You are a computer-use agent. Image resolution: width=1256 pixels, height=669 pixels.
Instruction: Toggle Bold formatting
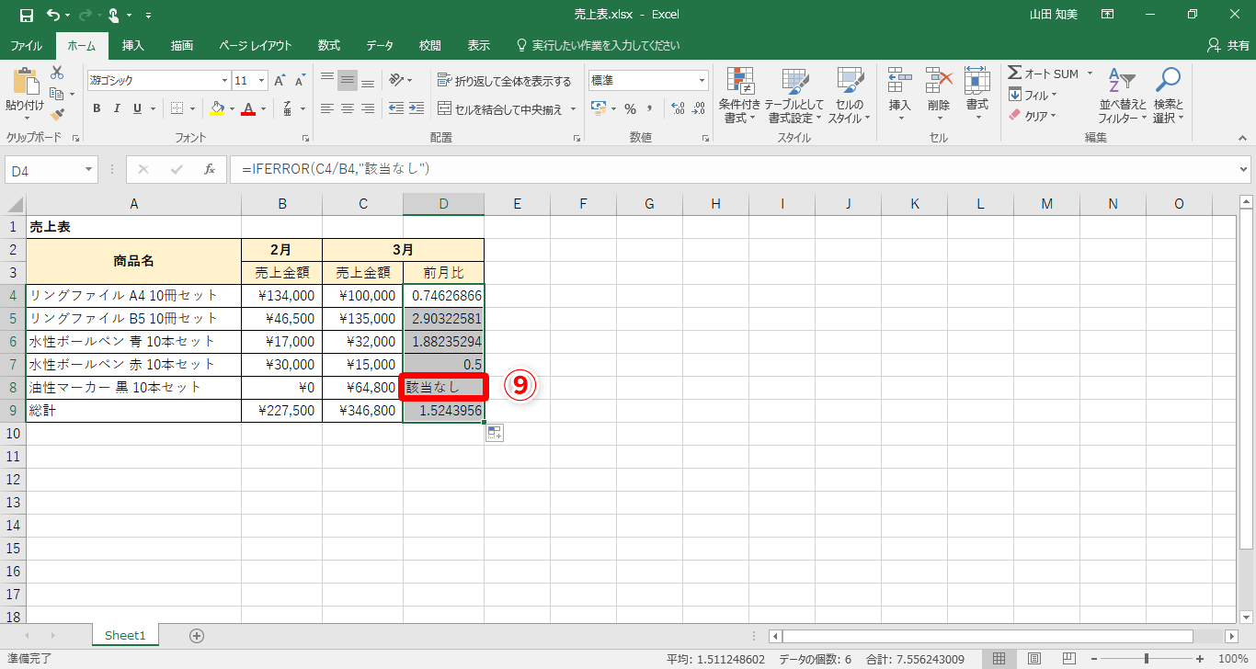pyautogui.click(x=97, y=108)
